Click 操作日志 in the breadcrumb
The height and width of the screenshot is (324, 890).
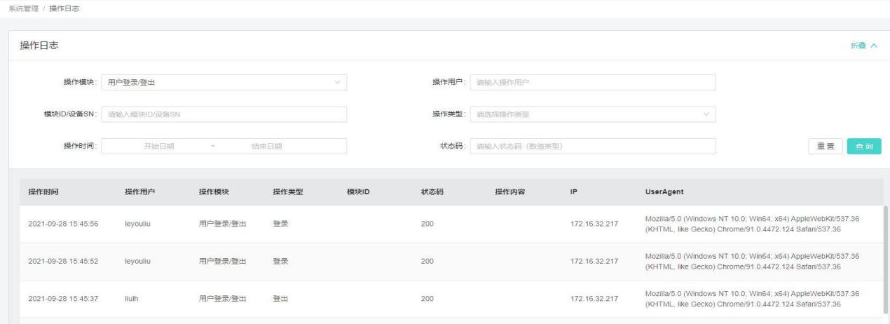(64, 7)
